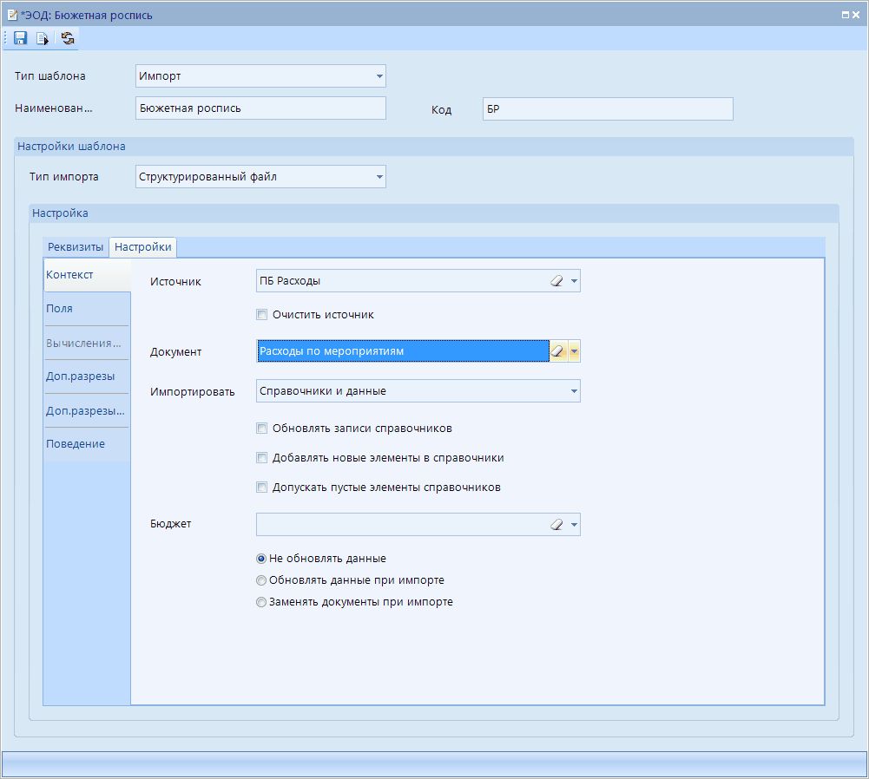This screenshot has width=869, height=779.
Task: Open the Поведение side section
Action: tap(76, 444)
